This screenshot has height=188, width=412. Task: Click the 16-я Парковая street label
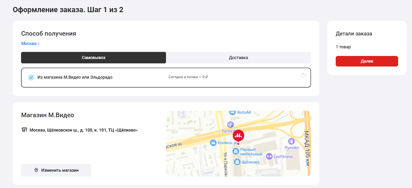[x=225, y=164]
